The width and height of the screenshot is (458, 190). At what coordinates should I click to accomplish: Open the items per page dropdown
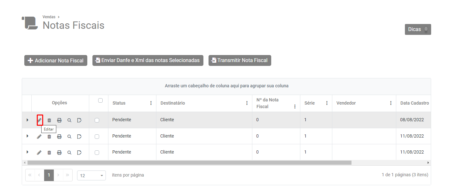pyautogui.click(x=91, y=176)
